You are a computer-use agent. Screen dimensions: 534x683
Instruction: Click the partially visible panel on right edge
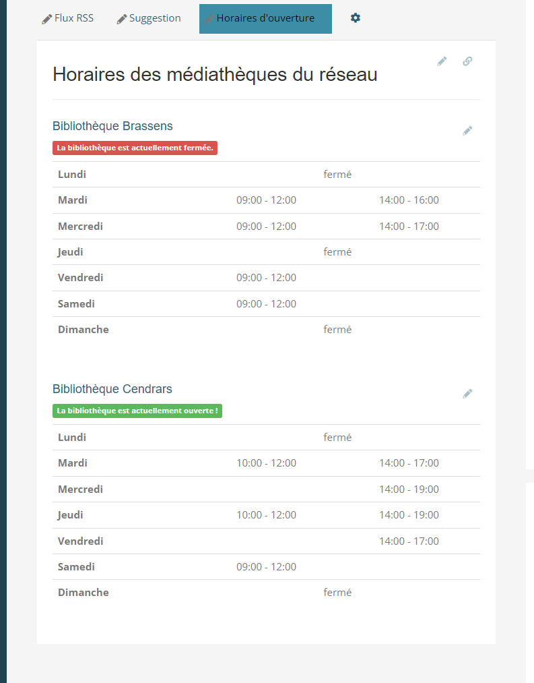click(531, 476)
